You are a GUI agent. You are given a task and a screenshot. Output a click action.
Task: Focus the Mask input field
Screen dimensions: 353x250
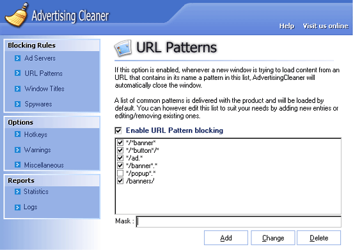tap(239, 222)
